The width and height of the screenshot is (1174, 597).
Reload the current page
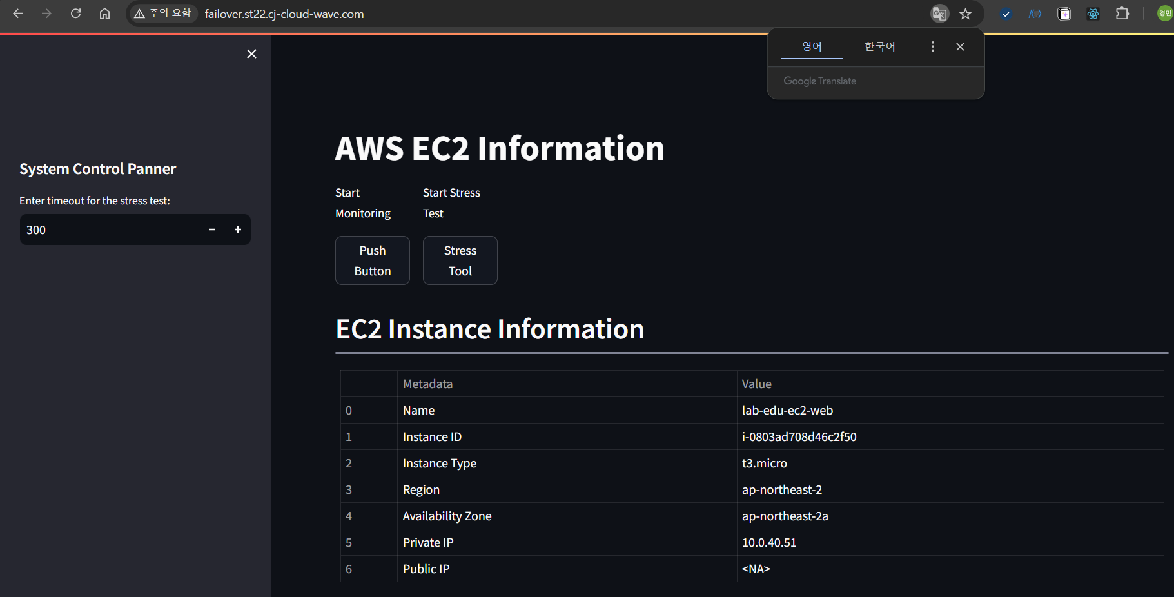point(75,14)
